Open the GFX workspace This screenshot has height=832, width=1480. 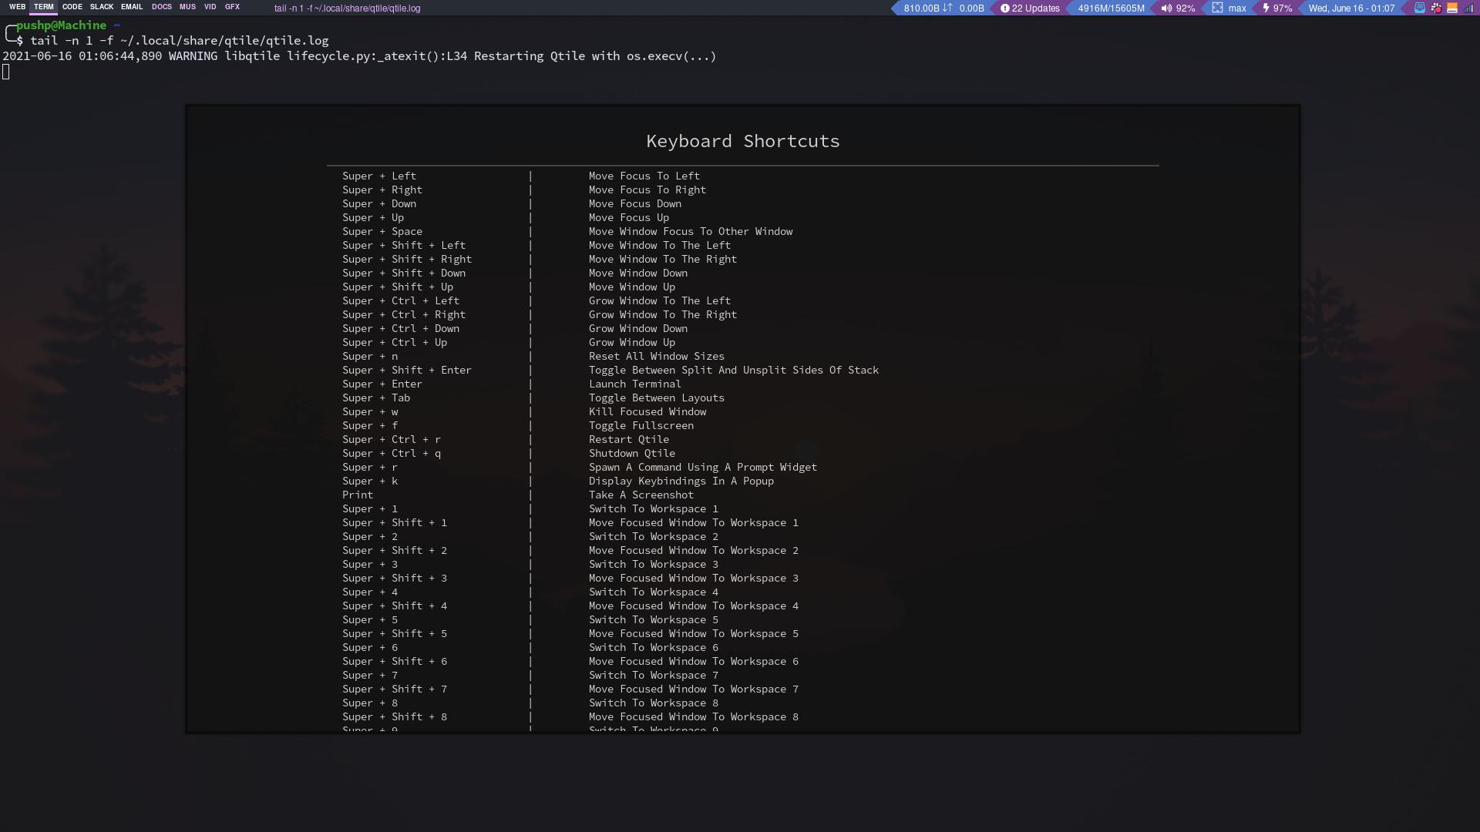pyautogui.click(x=231, y=7)
